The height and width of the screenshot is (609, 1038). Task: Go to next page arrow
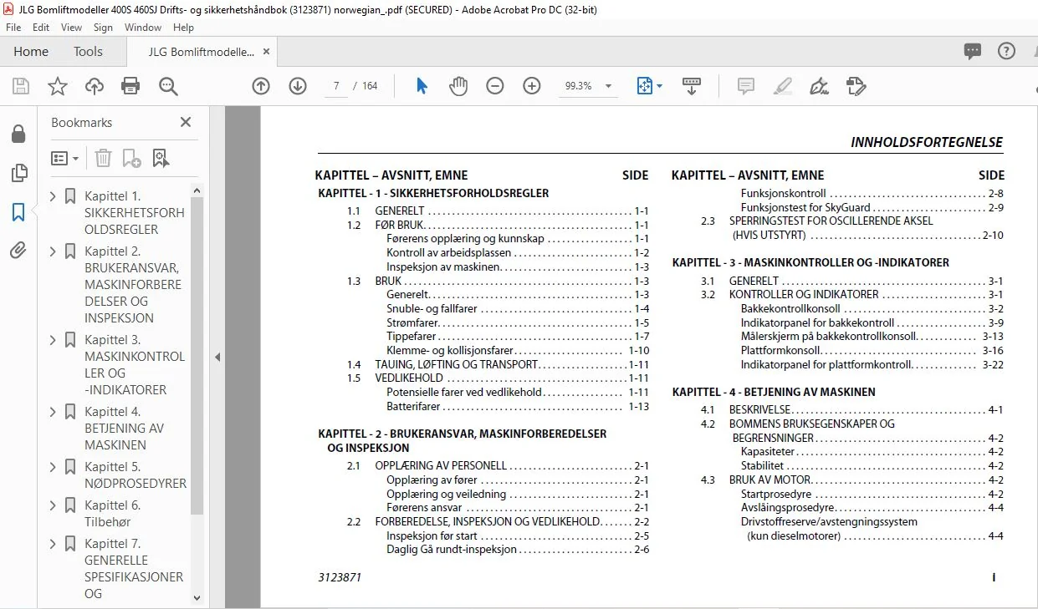click(x=298, y=86)
